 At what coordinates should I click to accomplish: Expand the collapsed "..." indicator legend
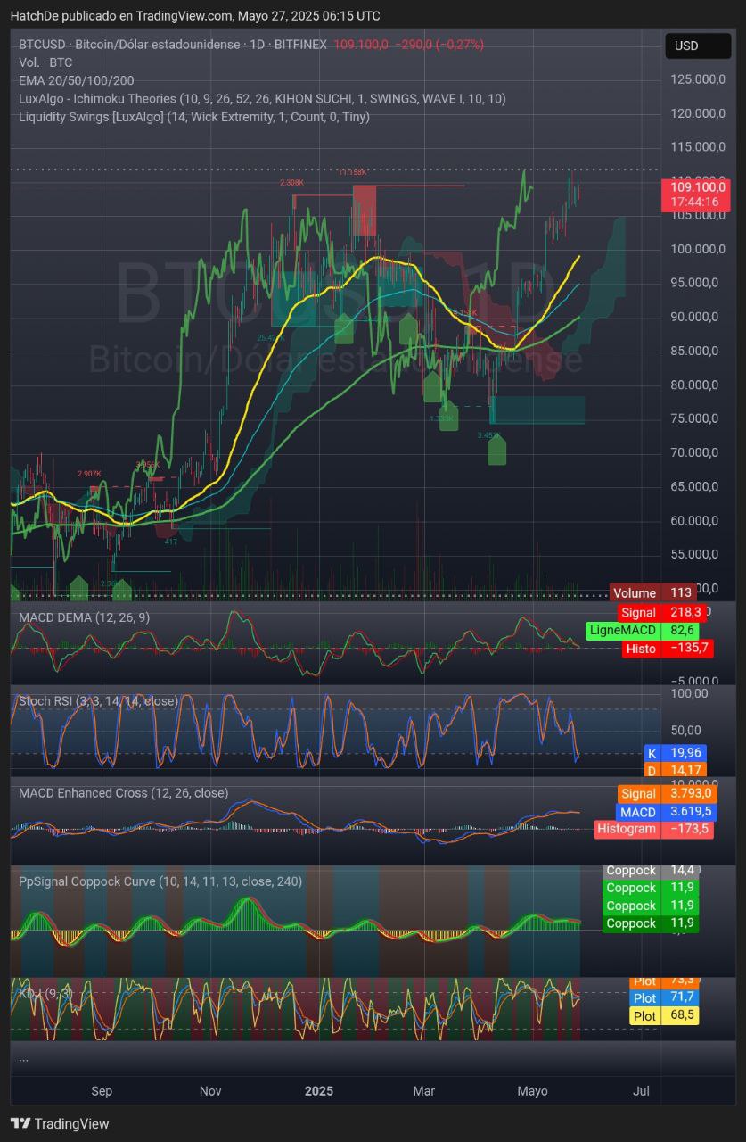[x=23, y=1058]
